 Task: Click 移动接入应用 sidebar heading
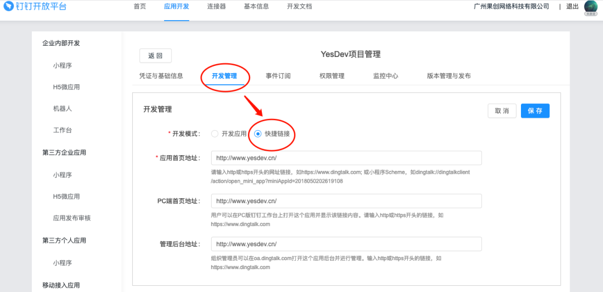click(x=61, y=285)
